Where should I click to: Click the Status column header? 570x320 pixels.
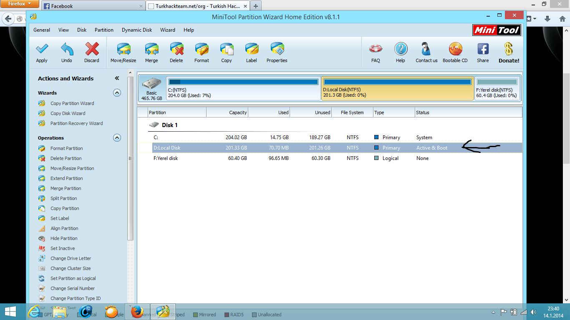[468, 112]
